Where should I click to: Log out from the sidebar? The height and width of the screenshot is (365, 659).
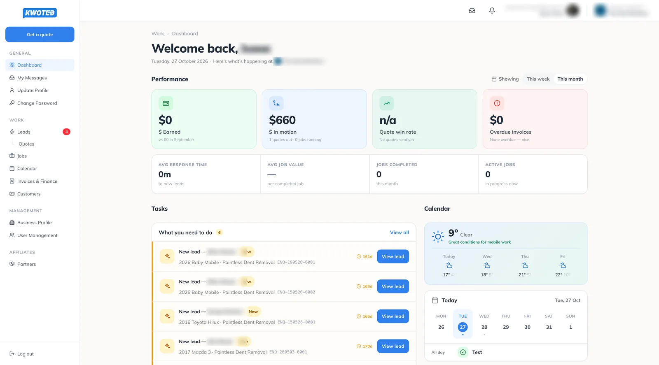tap(22, 354)
